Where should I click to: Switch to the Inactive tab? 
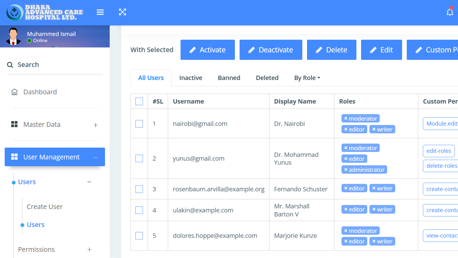[x=190, y=78]
